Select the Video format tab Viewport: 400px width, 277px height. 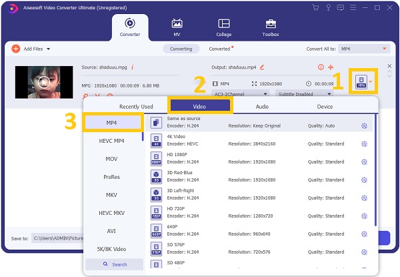199,106
